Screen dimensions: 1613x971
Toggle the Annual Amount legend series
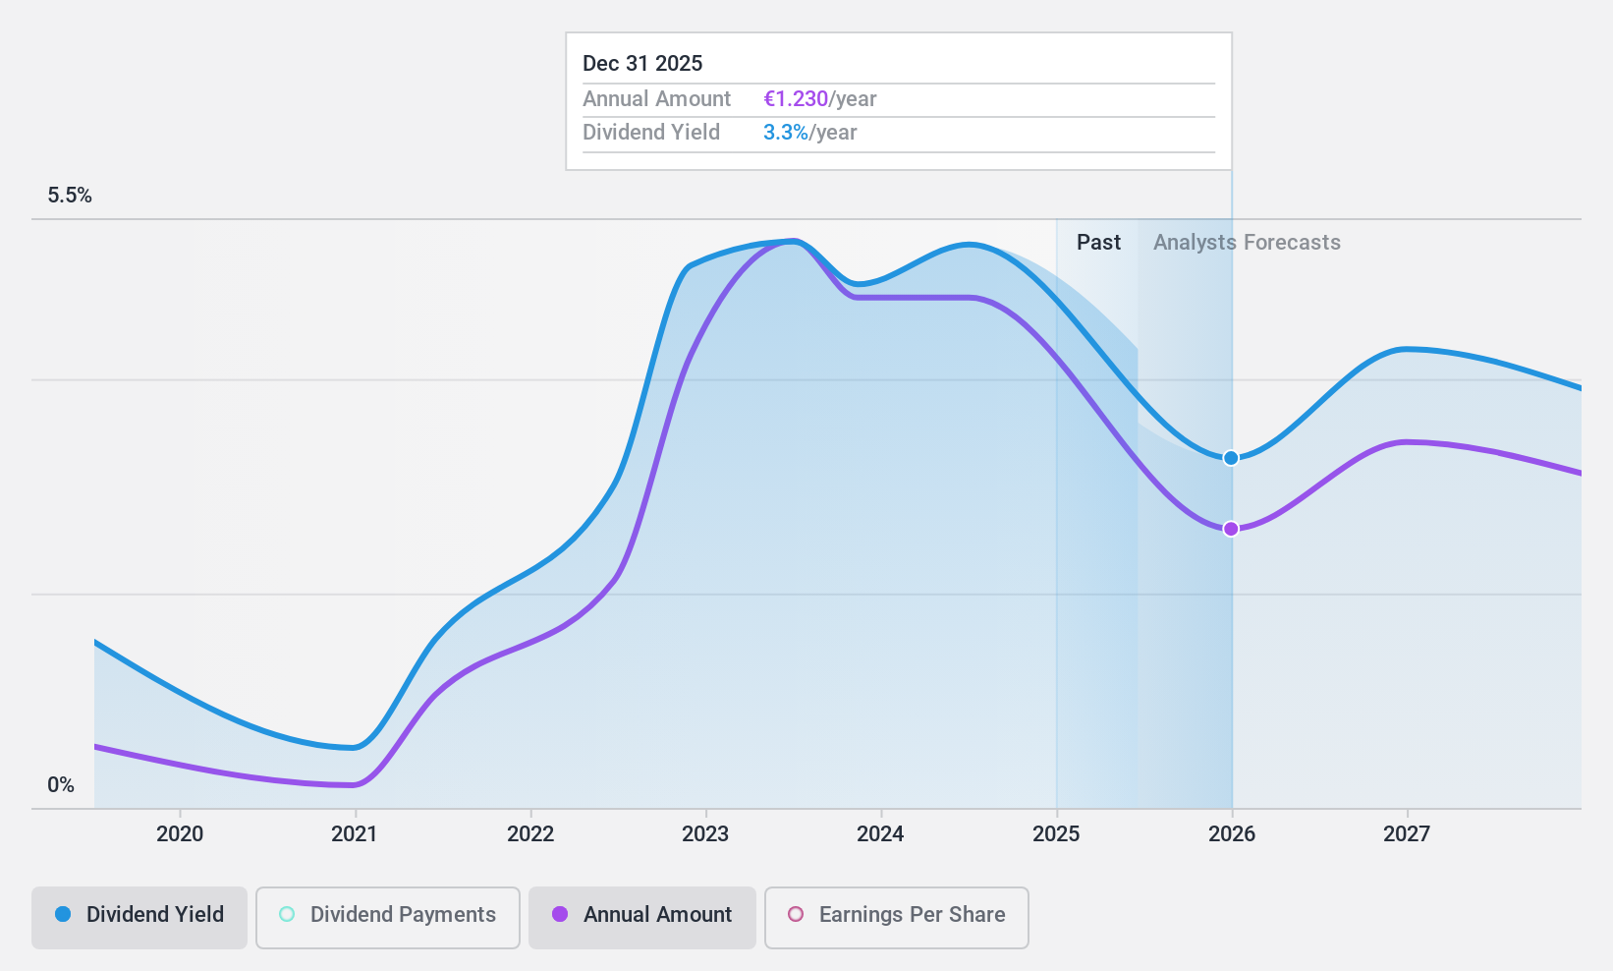tap(642, 918)
